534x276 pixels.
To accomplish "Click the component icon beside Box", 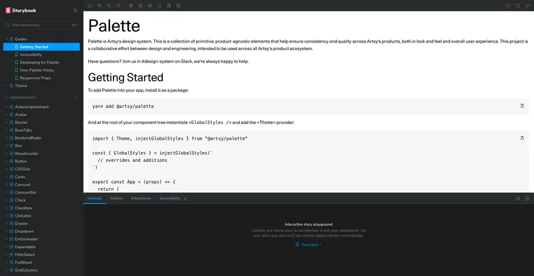I will (11, 145).
